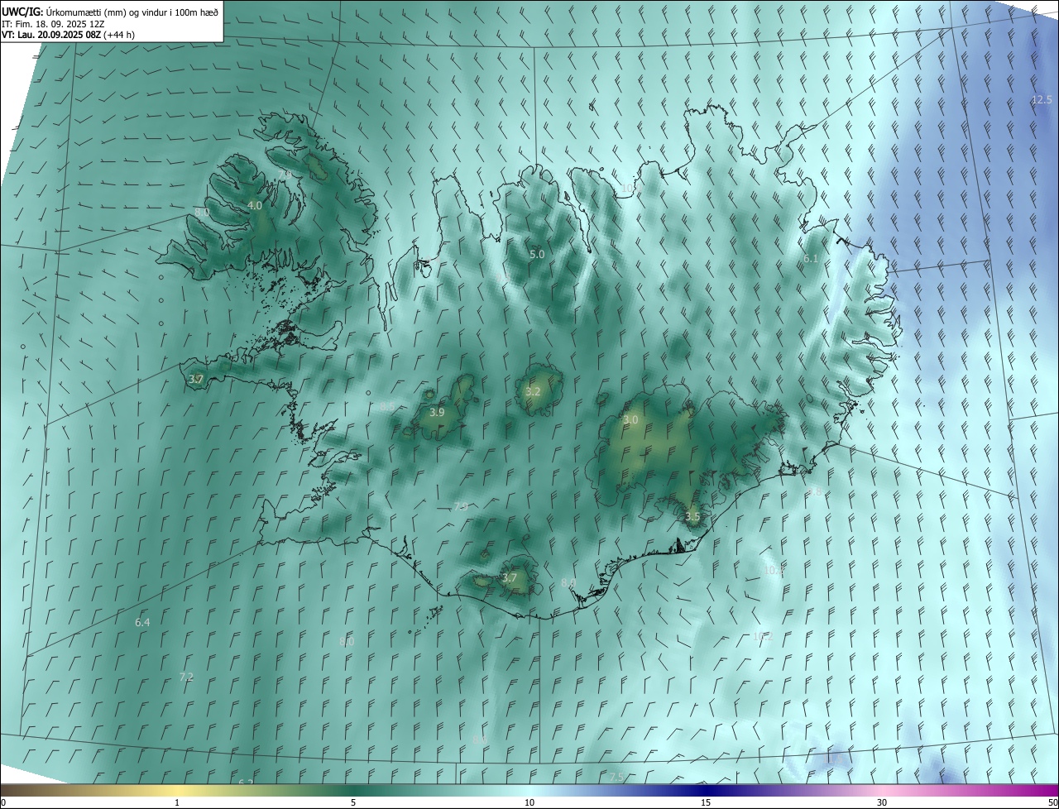1059x809 pixels.
Task: Click the 6.4 value over the southwest ocean
Action: 142,622
